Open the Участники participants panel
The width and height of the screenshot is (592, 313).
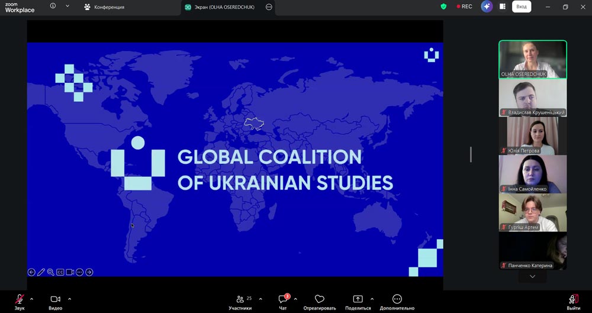point(240,300)
